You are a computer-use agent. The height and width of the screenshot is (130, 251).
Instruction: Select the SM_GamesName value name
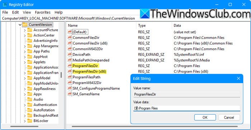(86, 94)
